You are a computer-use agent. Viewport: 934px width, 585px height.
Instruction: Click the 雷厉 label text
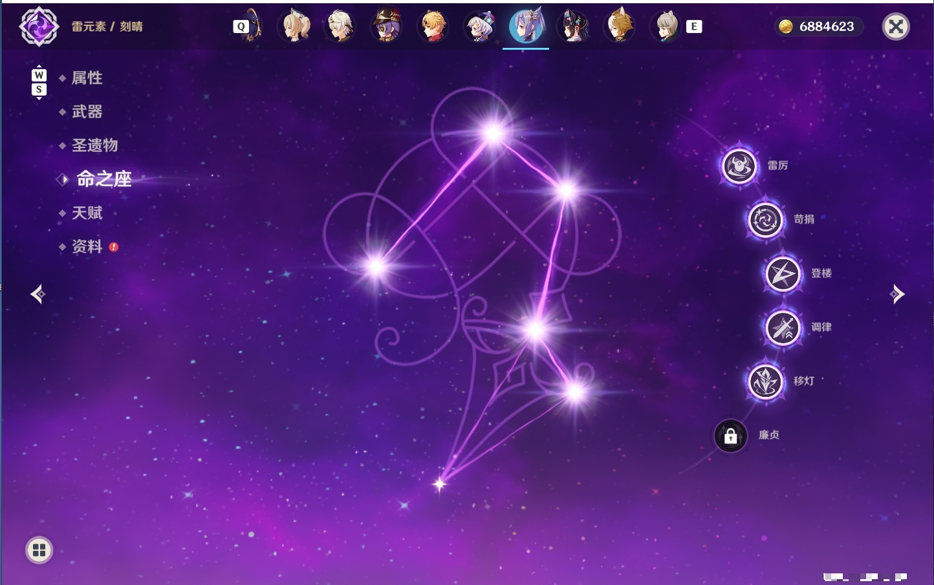tap(777, 165)
